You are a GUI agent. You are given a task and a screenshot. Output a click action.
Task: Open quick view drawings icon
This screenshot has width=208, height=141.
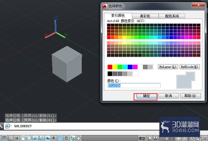156,138
